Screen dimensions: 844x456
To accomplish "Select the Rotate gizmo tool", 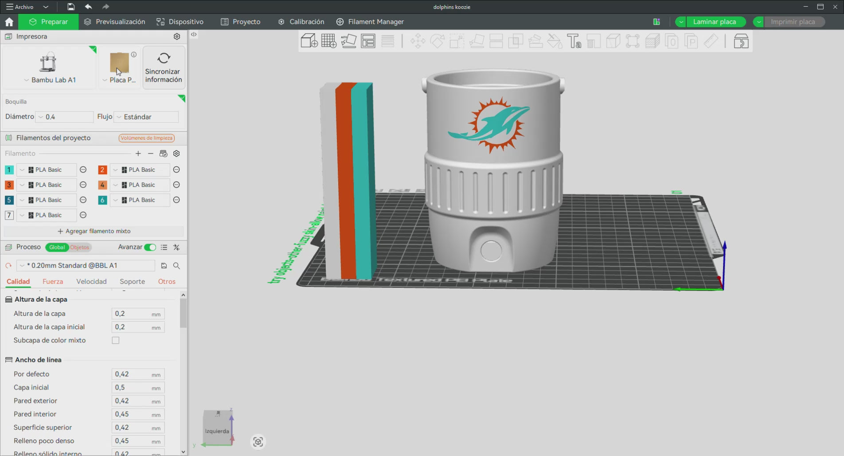I will click(x=438, y=41).
